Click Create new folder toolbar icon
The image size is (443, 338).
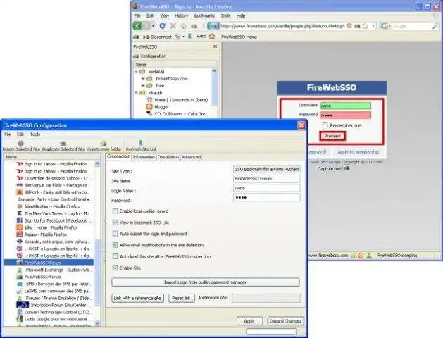coord(104,143)
